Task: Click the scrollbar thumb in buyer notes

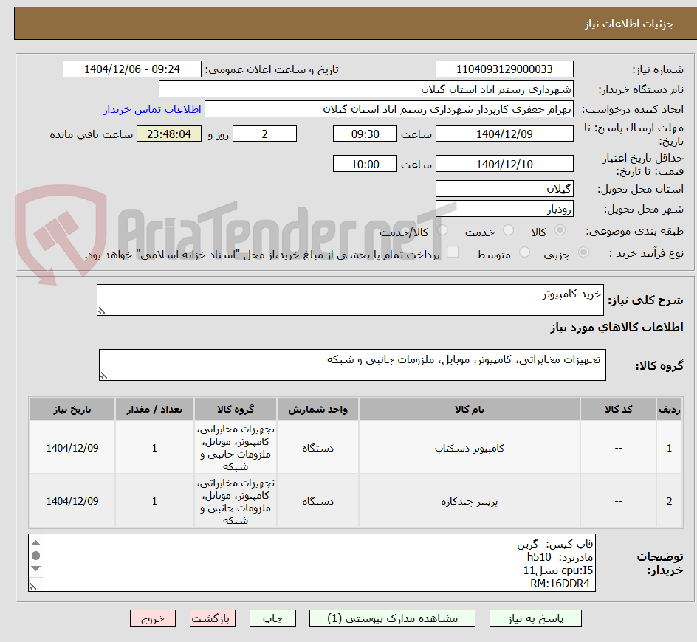Action: pyautogui.click(x=36, y=556)
